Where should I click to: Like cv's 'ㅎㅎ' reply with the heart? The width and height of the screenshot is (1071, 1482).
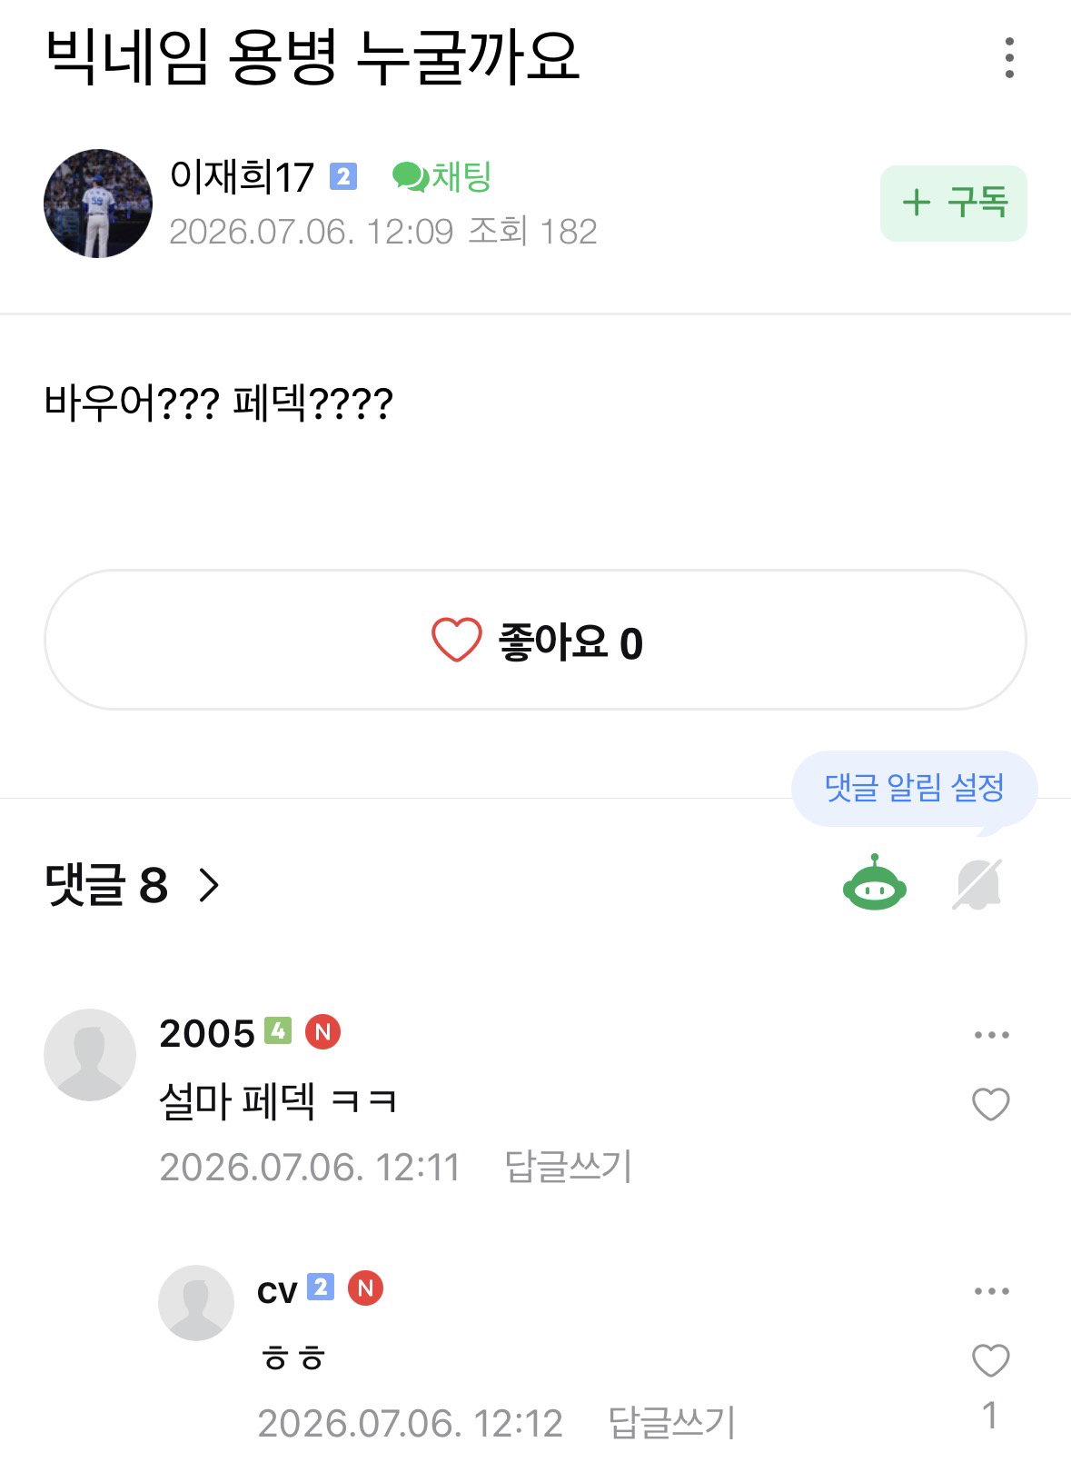[x=991, y=1360]
